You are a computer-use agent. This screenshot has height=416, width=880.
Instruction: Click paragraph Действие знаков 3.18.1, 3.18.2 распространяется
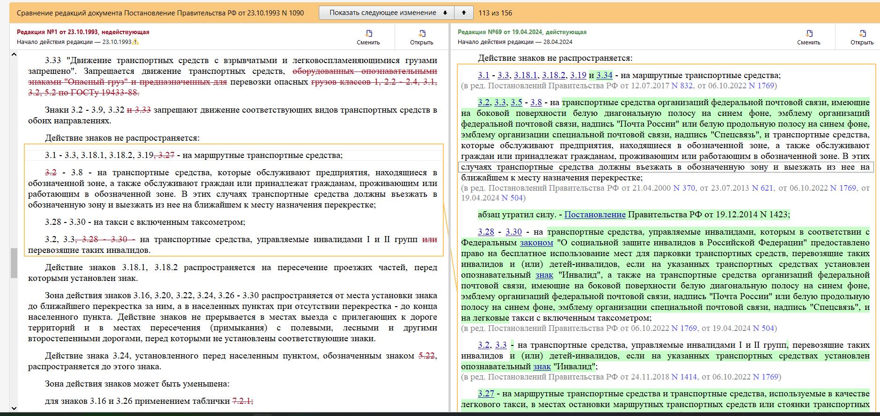tap(233, 273)
